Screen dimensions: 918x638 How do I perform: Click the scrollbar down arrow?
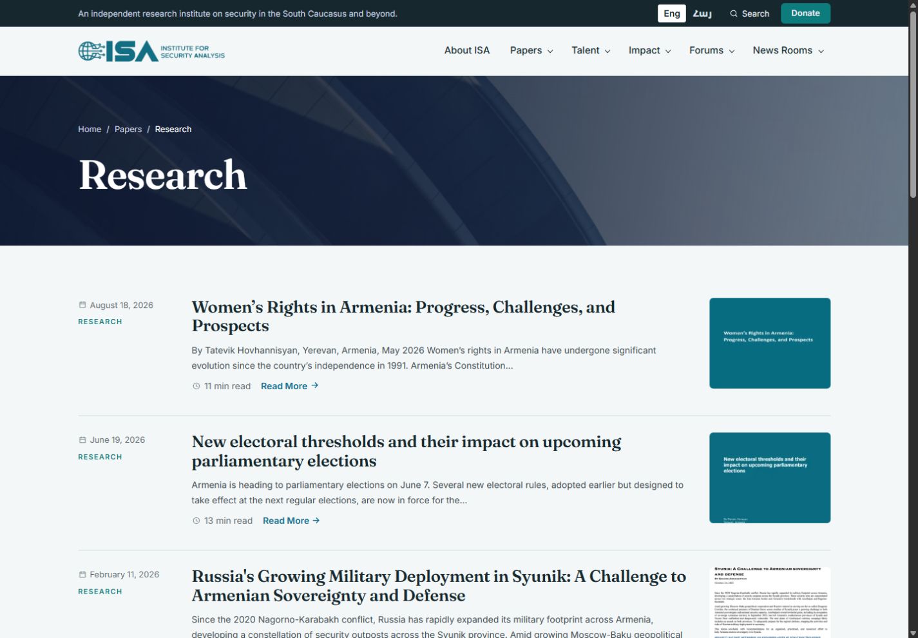(913, 633)
